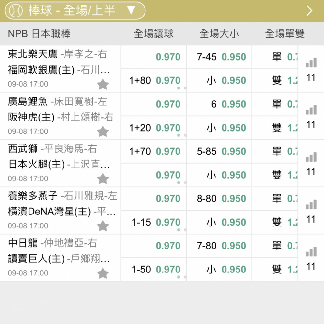Screen dimensions: 324x324
Task: Select 讀賣巨人 handicap 1-50 odds
Action: (154, 269)
